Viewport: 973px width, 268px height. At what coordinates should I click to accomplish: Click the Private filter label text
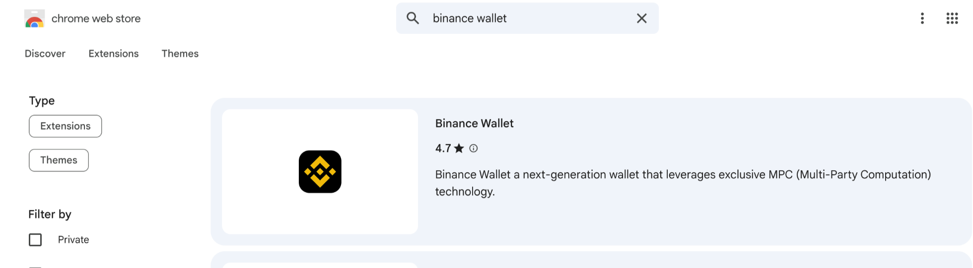pos(73,240)
